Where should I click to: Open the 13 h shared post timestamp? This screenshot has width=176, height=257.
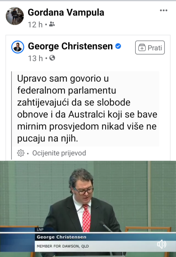coord(35,58)
